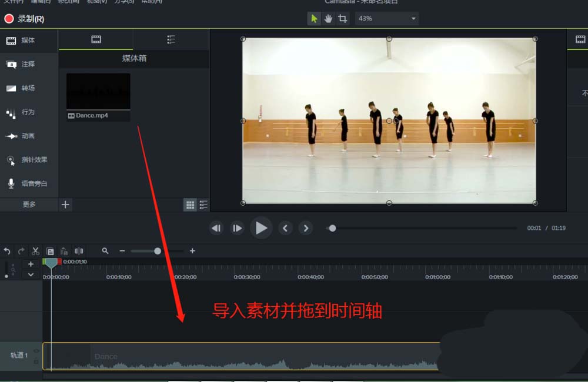Open the 注释 annotations panel
Screen dimensions: 588x382
click(28, 65)
